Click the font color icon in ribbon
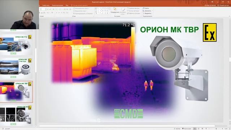 (52, 13)
